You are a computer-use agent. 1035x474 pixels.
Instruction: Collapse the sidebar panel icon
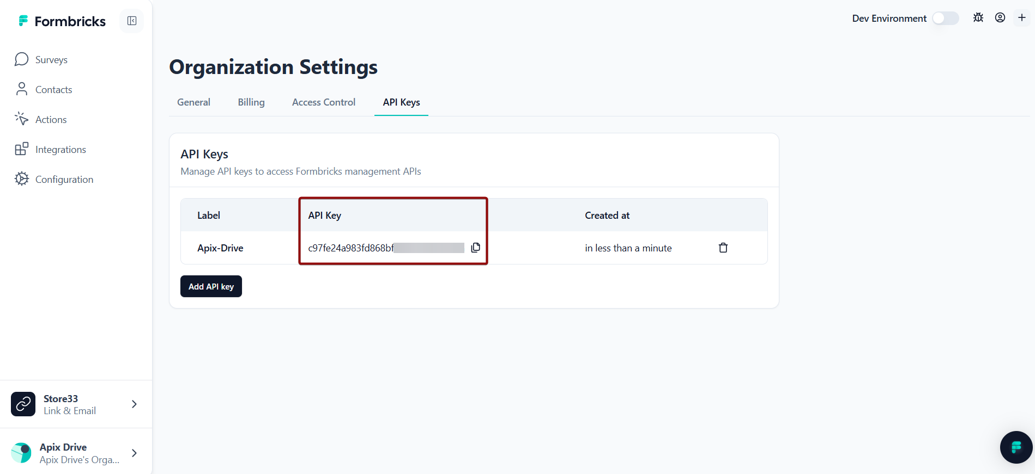click(132, 21)
